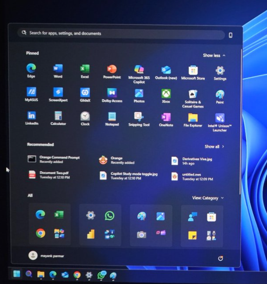Open Document Two.pdf recommendation
Viewport: 267px width, 284px height.
click(49, 175)
